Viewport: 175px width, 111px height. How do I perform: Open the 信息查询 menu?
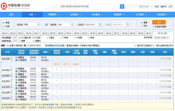pyautogui.click(x=163, y=14)
